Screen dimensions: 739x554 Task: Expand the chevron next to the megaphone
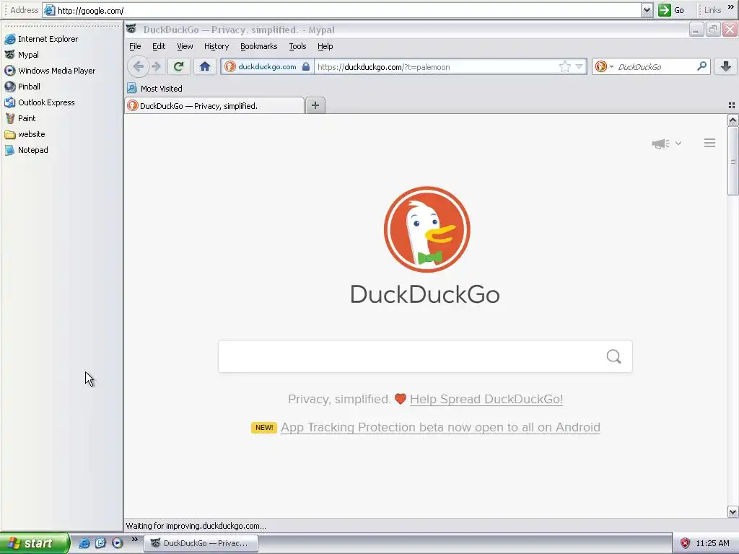click(678, 144)
